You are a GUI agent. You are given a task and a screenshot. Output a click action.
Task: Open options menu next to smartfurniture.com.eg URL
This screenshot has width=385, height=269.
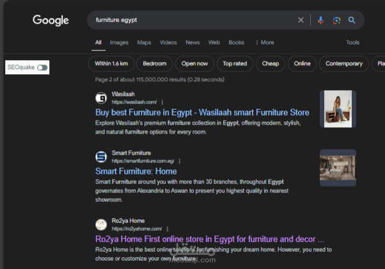180,161
